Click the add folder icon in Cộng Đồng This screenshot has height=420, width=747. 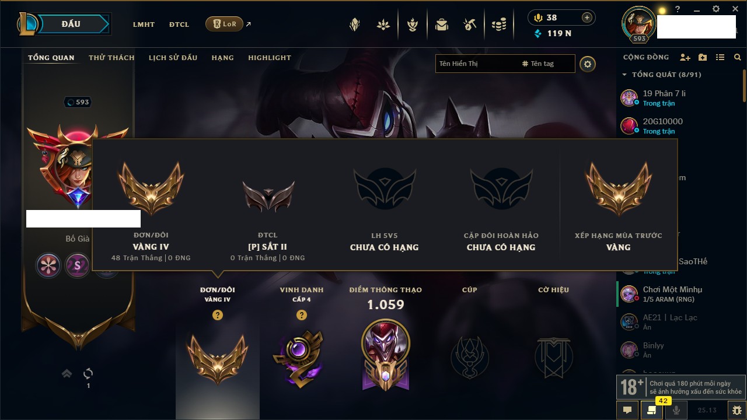(703, 57)
